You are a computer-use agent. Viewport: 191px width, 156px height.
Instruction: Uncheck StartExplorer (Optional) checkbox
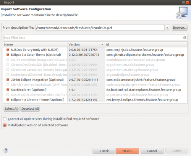(x=8, y=90)
